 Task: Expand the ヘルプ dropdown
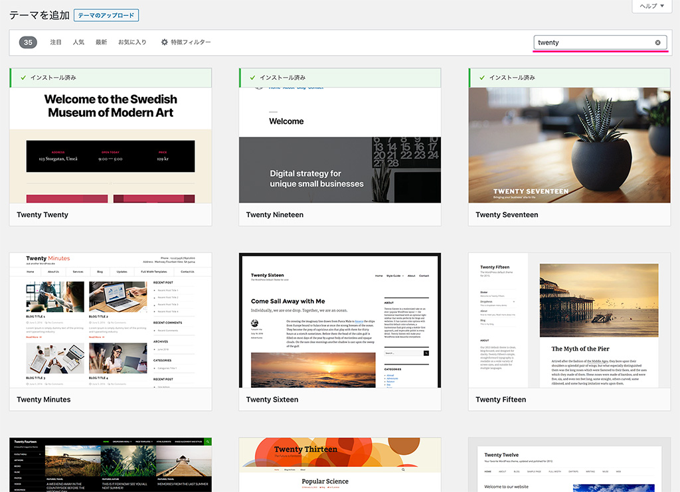pyautogui.click(x=652, y=6)
